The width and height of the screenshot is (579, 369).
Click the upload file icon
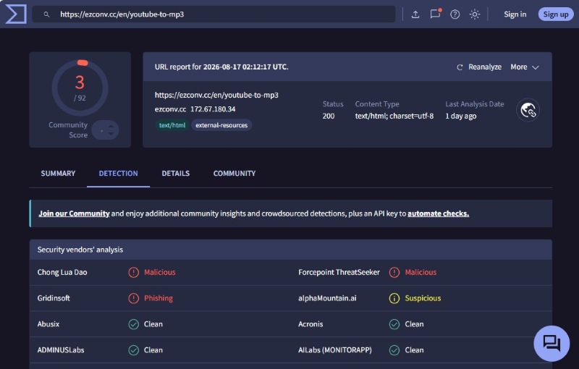click(415, 14)
